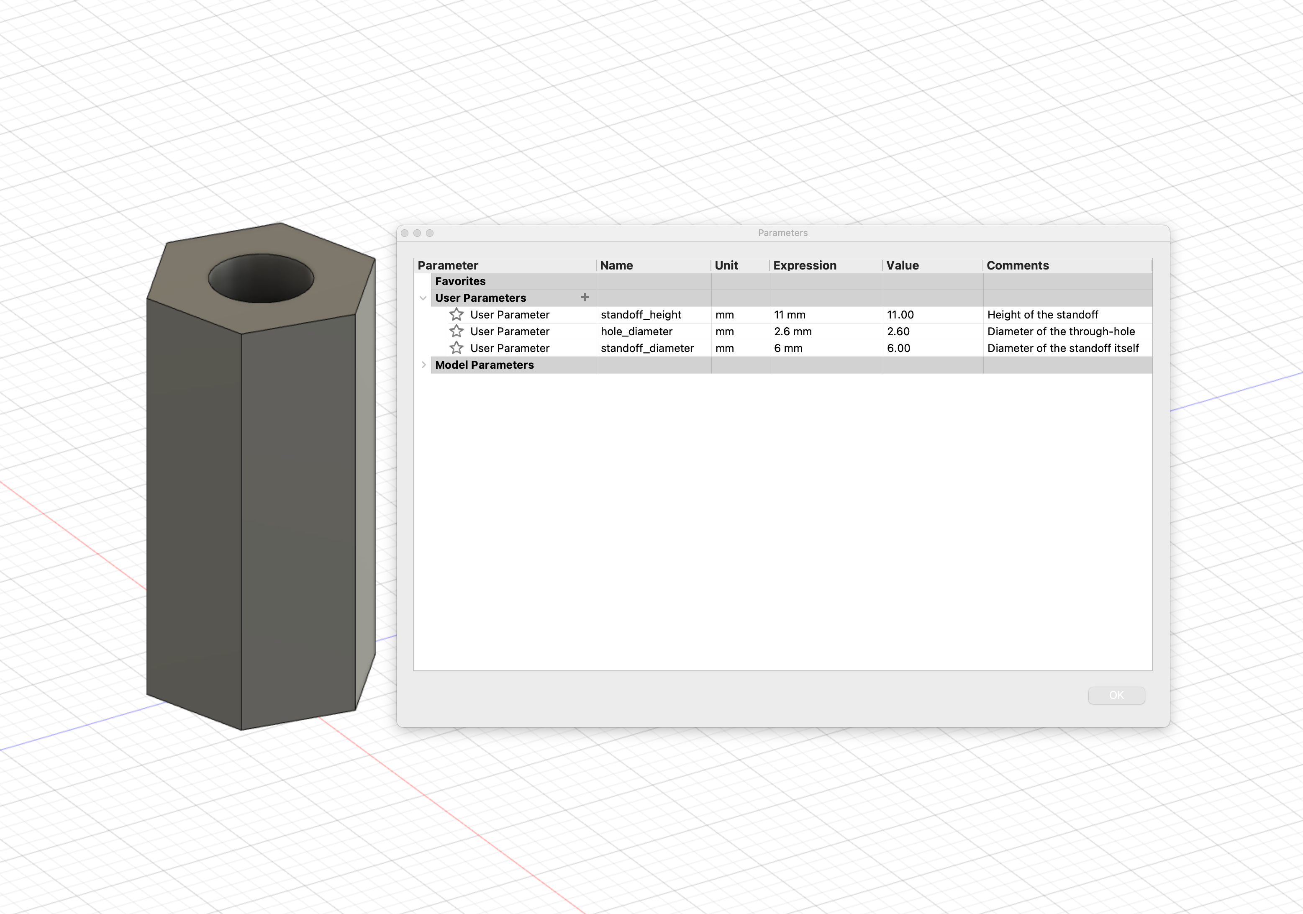The width and height of the screenshot is (1303, 914).
Task: Expand the Model Parameters section
Action: tap(424, 365)
